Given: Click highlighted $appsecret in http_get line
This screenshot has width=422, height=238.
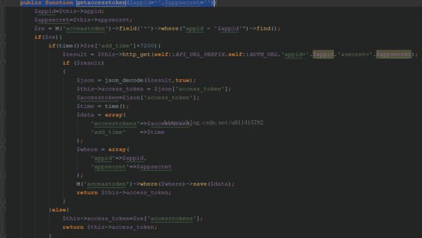Looking at the screenshot, I should pyautogui.click(x=393, y=54).
